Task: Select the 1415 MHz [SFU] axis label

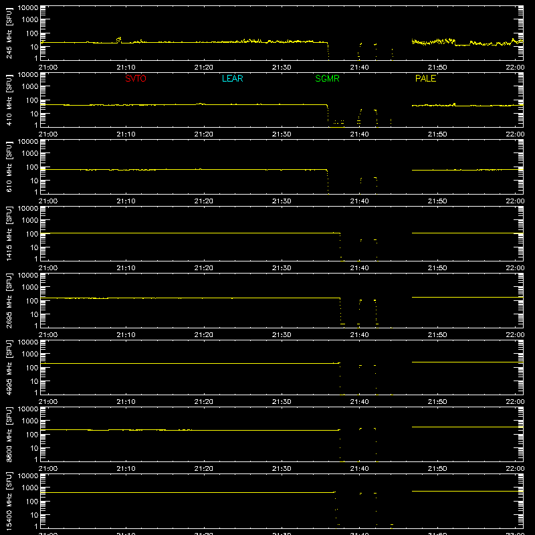Action: tap(9, 233)
